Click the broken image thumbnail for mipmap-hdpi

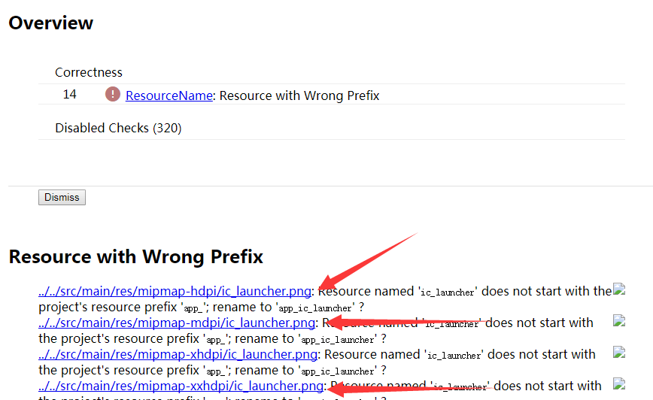click(x=619, y=289)
